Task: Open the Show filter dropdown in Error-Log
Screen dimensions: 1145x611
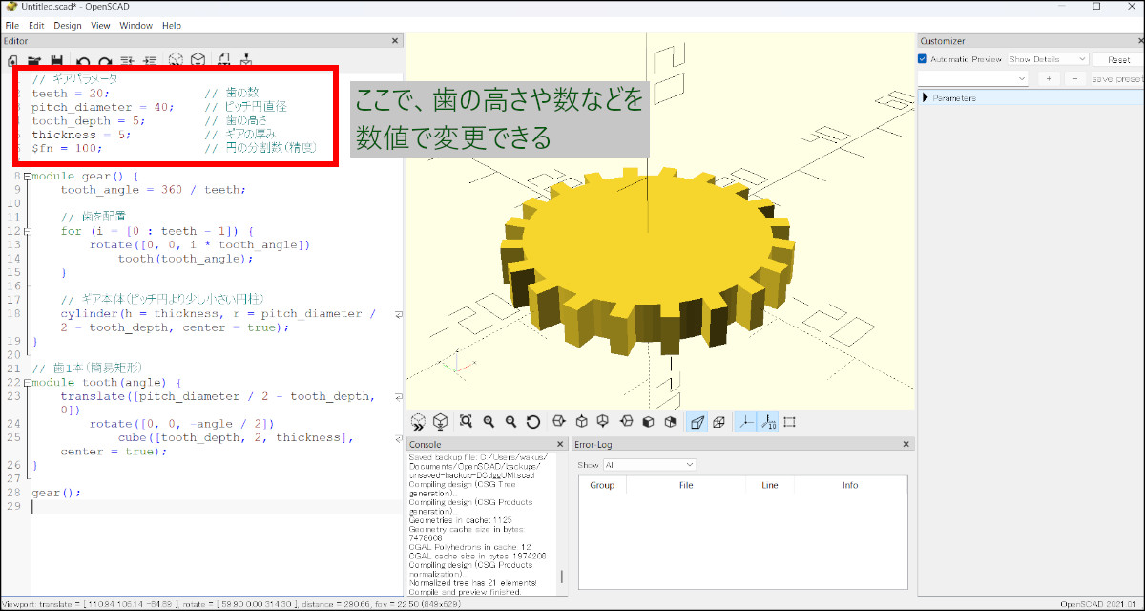Action: pos(650,465)
